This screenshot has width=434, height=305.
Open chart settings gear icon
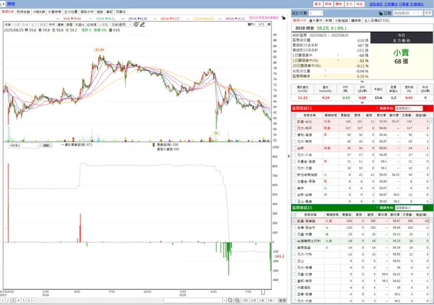tap(136, 25)
